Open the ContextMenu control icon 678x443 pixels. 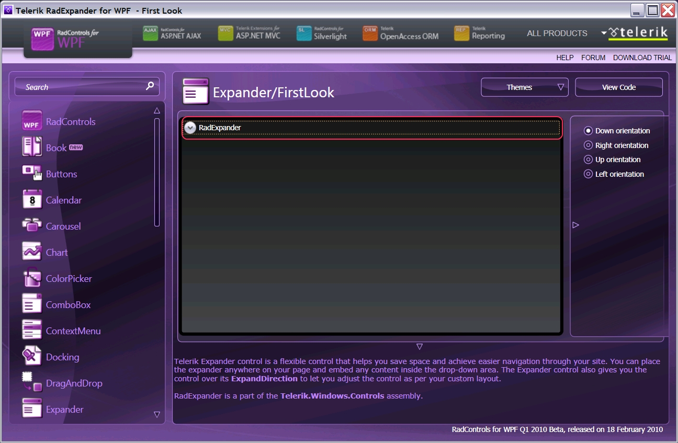coord(32,331)
